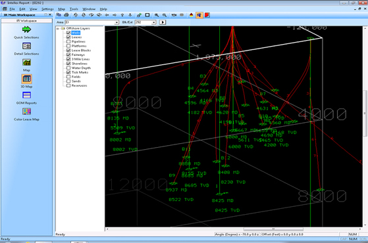Click the third rotate view icon
Image resolution: width=368 pixels, height=243 pixels.
[91, 15]
